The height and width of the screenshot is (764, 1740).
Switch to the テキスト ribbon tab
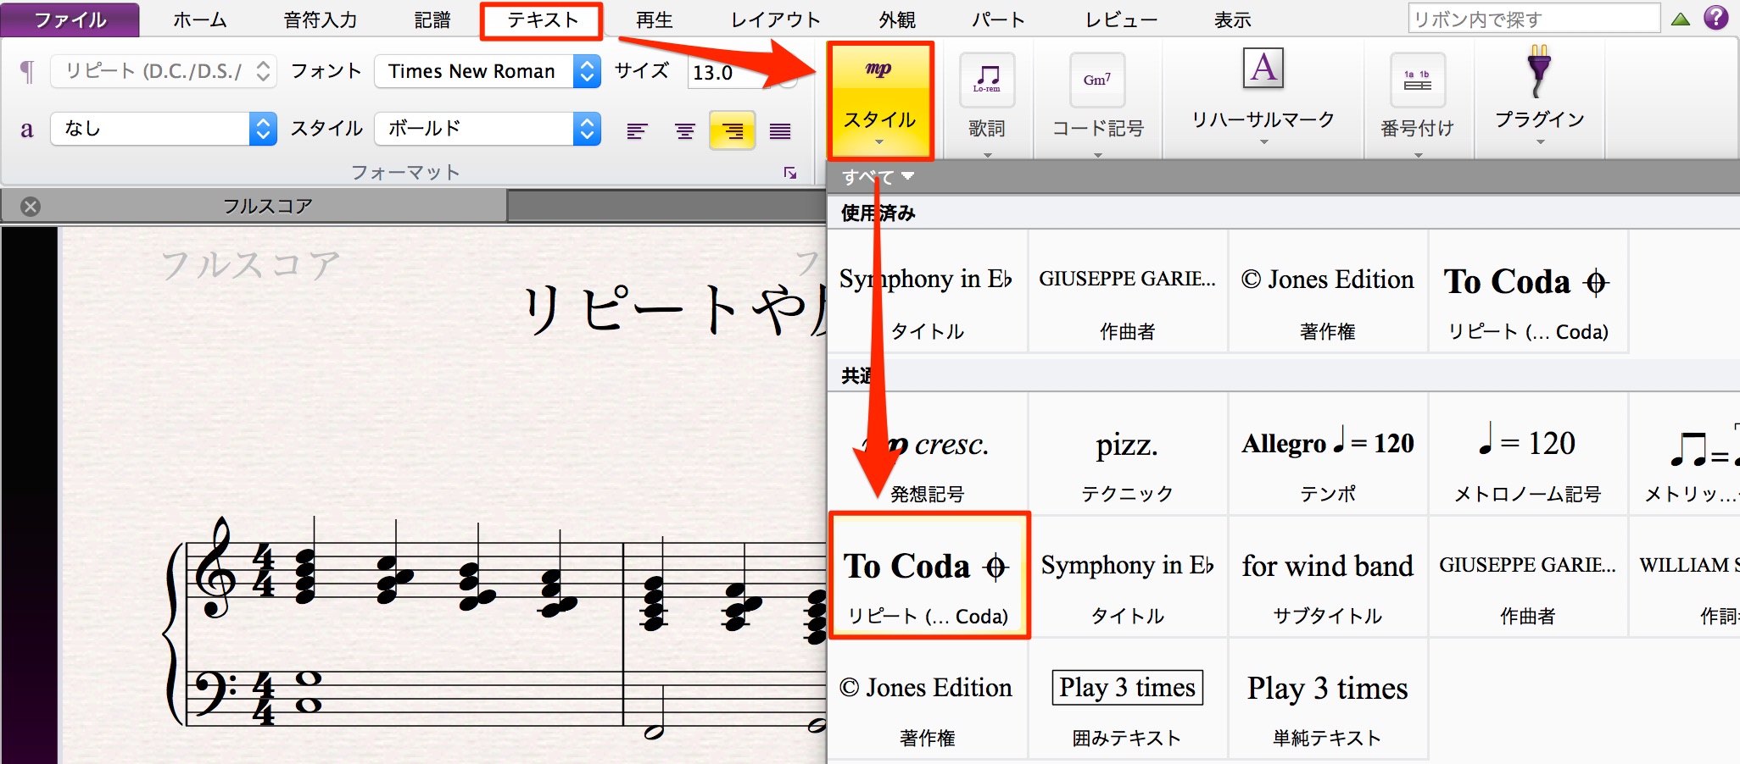(x=542, y=20)
